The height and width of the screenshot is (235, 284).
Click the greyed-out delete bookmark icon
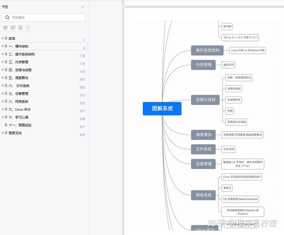click(28, 28)
